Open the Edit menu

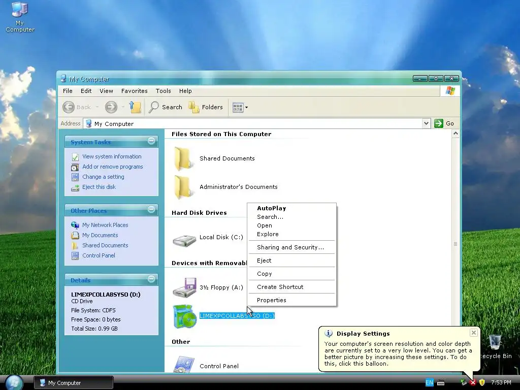86,91
